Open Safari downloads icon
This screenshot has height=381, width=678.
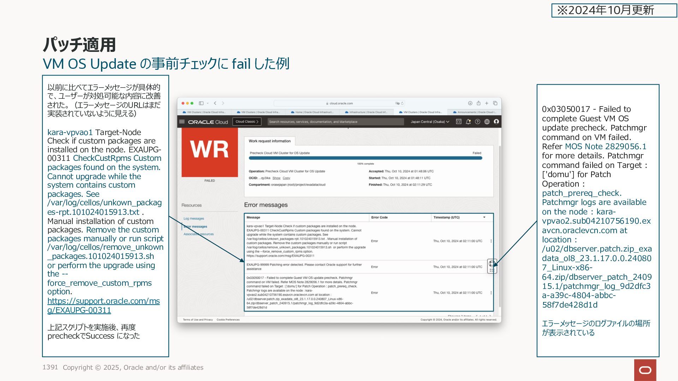[470, 103]
